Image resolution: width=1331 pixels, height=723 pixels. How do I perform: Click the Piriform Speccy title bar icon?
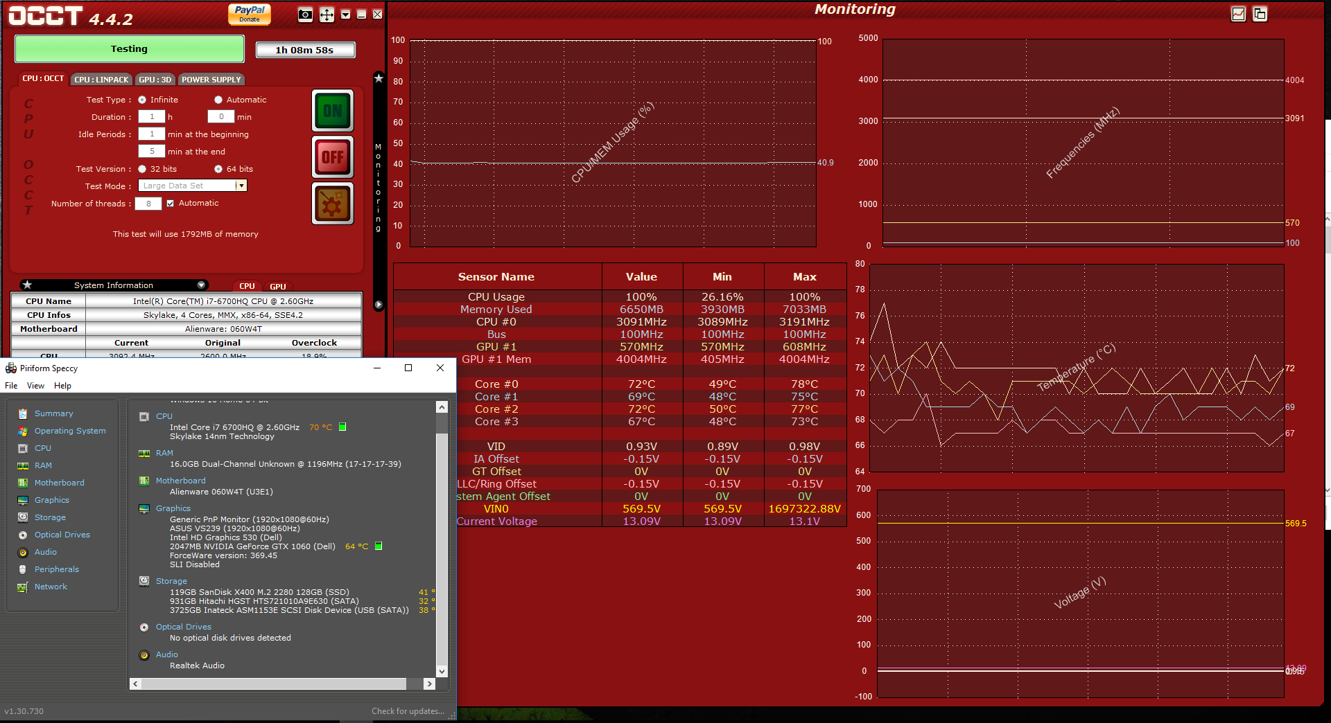(x=11, y=368)
